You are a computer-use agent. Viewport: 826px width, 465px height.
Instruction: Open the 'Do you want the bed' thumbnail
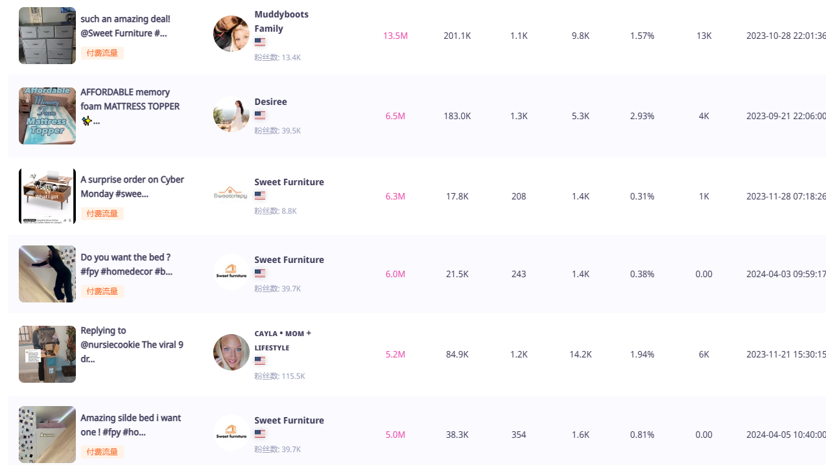(47, 274)
